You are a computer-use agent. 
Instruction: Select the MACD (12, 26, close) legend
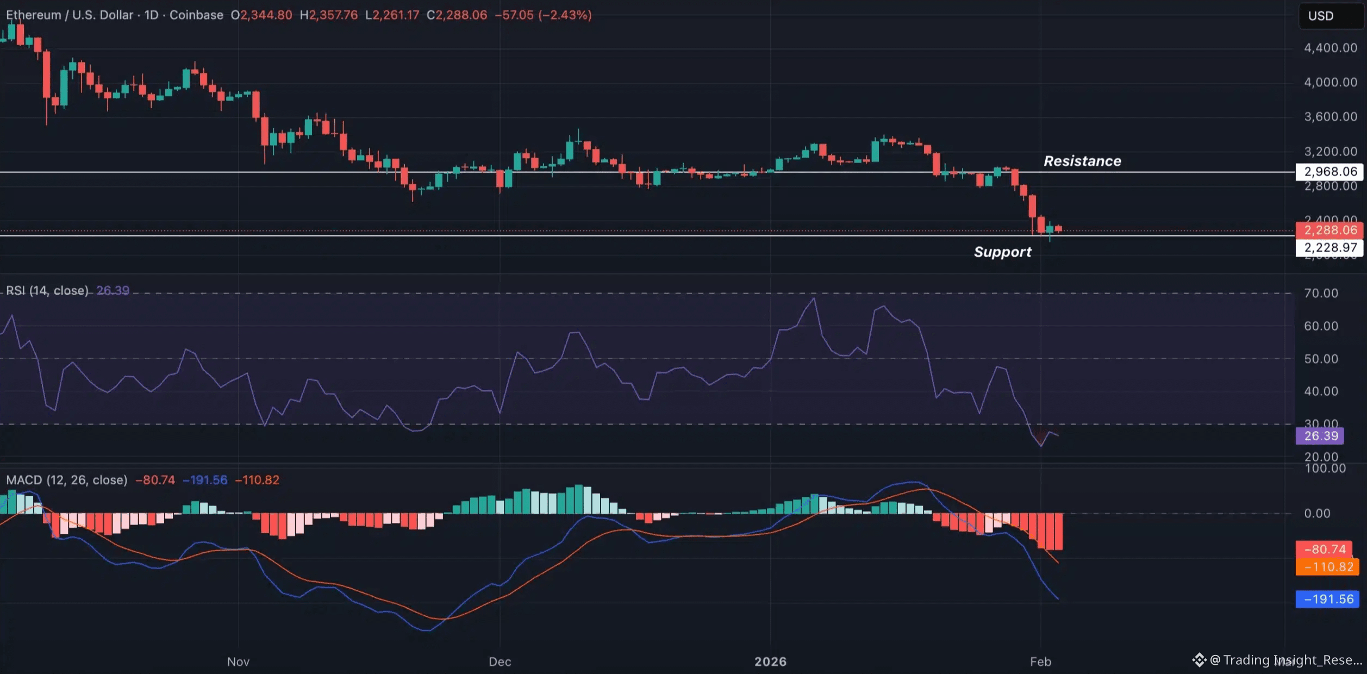(x=67, y=480)
